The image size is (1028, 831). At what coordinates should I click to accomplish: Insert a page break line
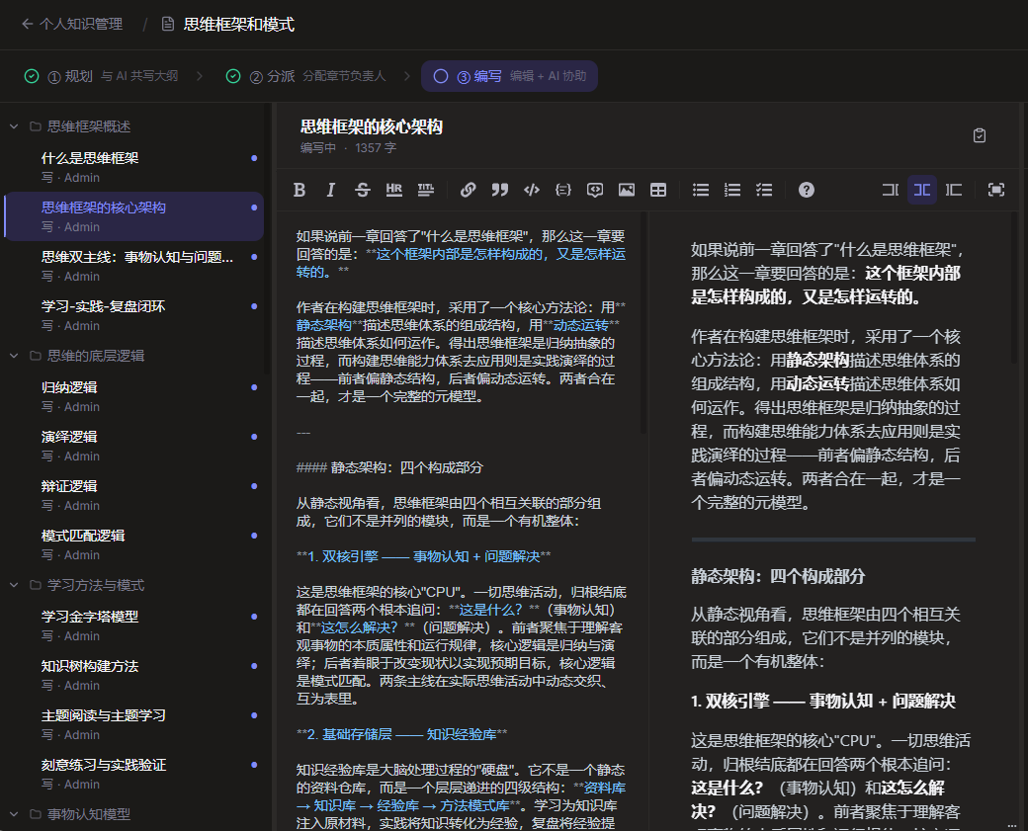(425, 190)
